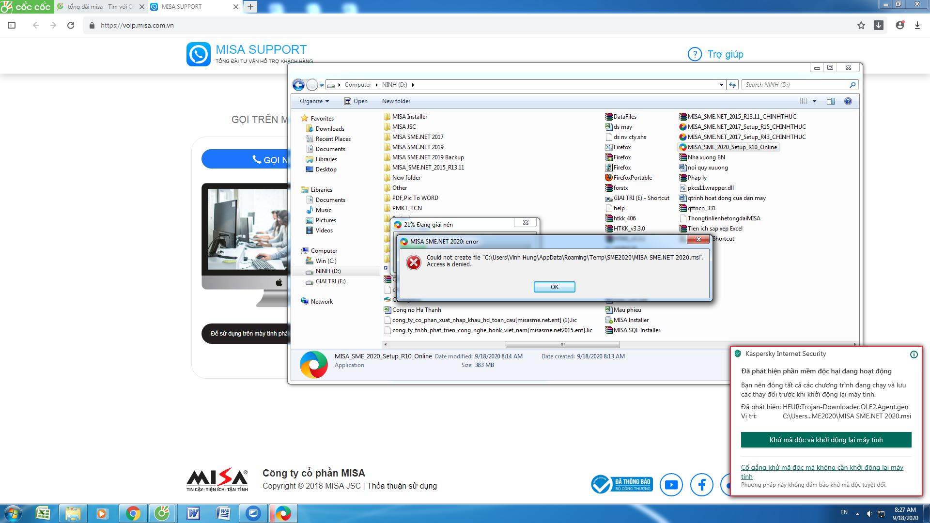Open the Organize menu in Explorer
This screenshot has height=523, width=930.
coord(314,101)
